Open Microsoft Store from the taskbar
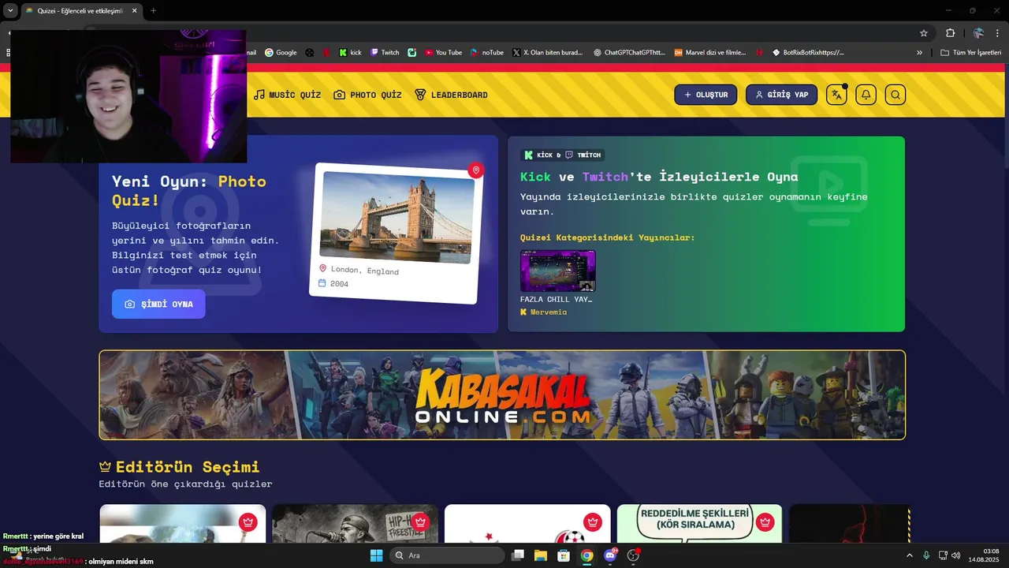 click(x=564, y=555)
